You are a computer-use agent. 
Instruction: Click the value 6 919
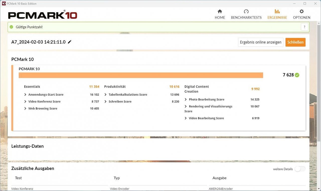coord(256,118)
